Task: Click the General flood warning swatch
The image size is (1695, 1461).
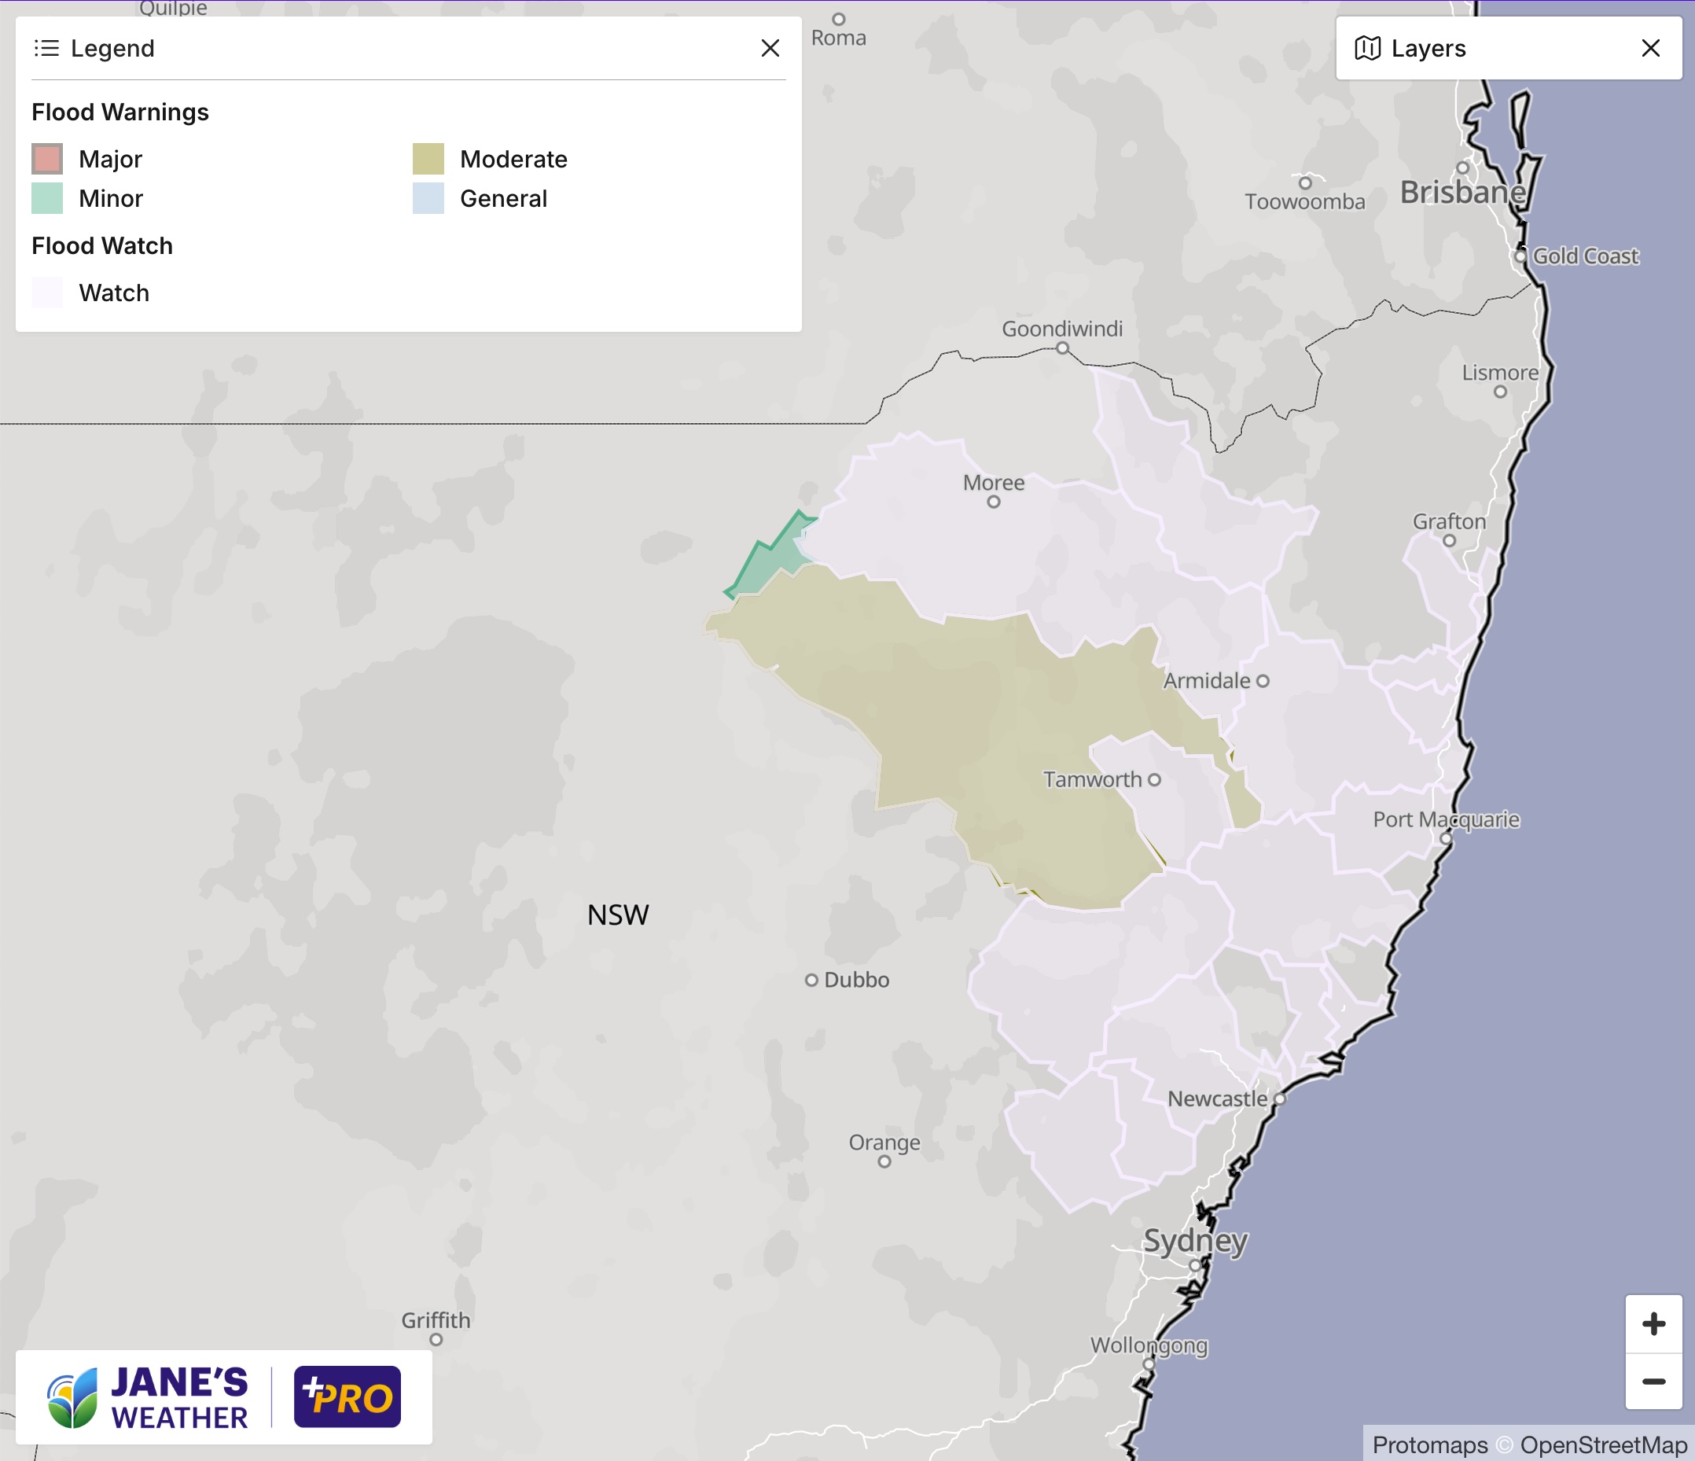Action: click(x=428, y=198)
